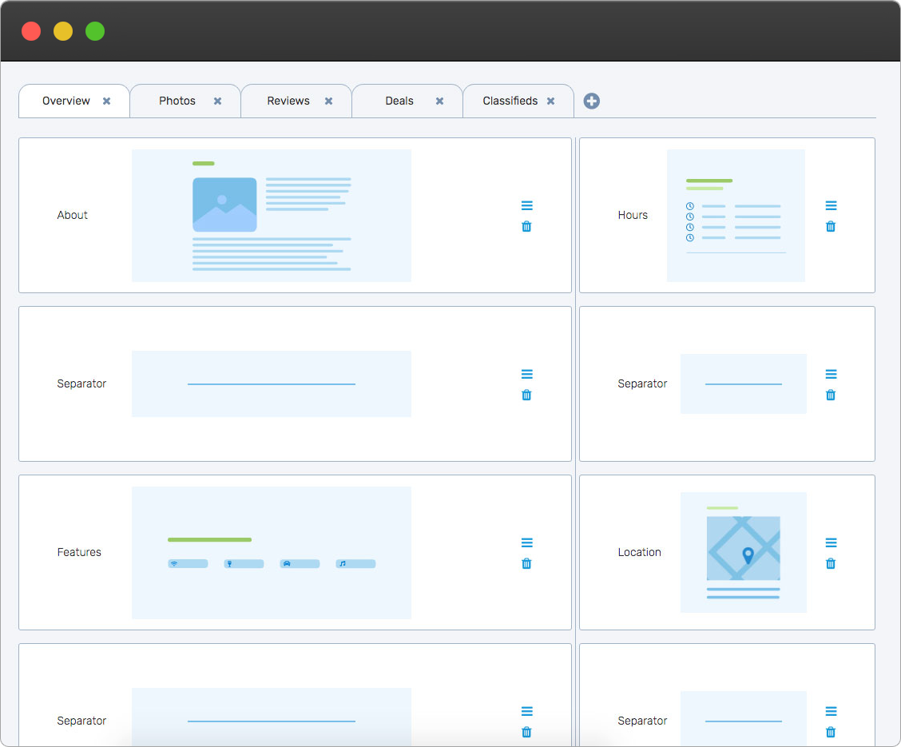Delete the About block with trash icon
901x747 pixels.
coord(526,226)
